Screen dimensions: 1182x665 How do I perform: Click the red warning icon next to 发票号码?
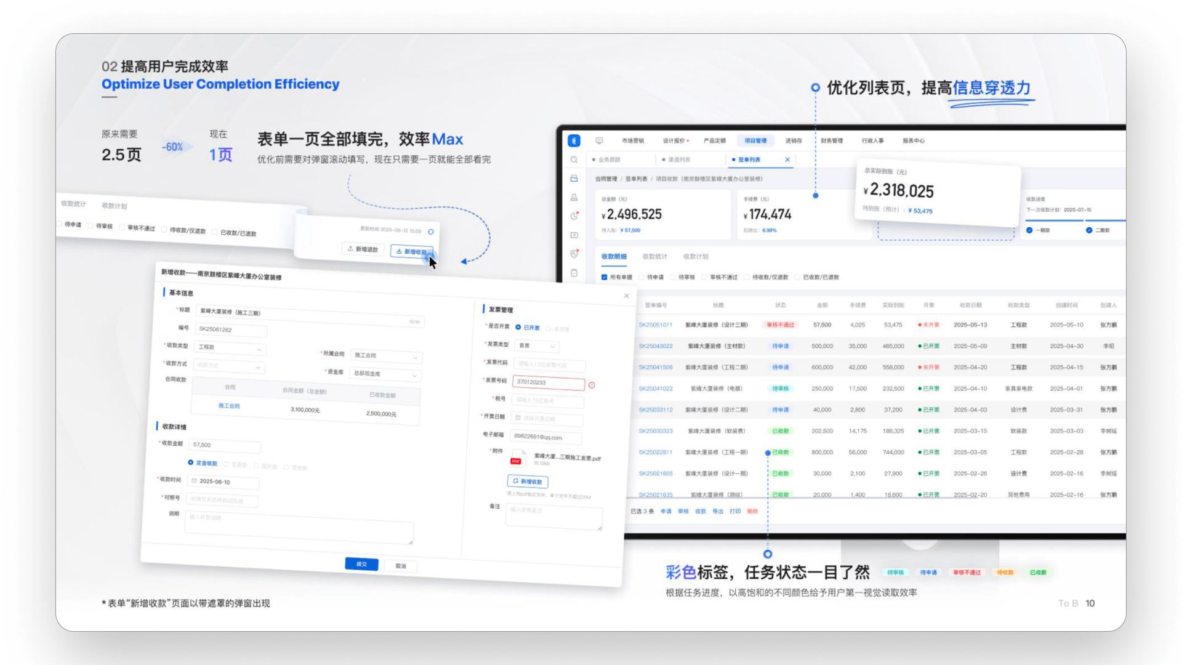pyautogui.click(x=592, y=385)
